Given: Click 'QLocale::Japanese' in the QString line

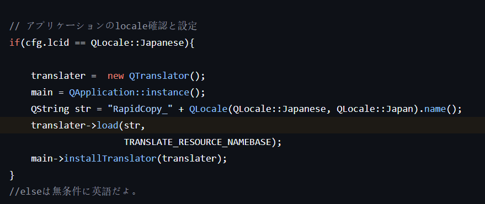Looking at the screenshot, I should pos(280,109).
